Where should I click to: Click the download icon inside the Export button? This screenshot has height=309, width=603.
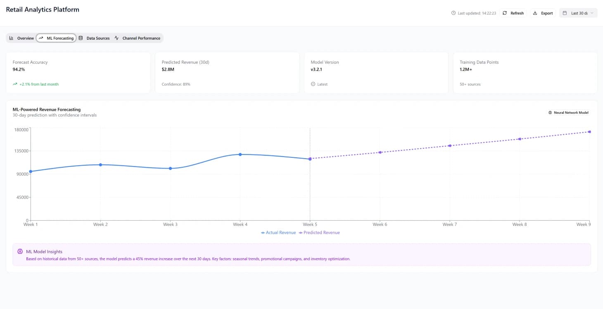click(x=534, y=13)
